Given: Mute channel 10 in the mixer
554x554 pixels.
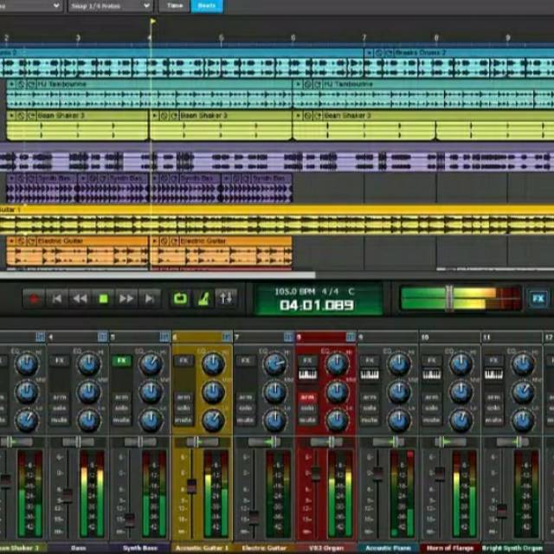Looking at the screenshot, I should [x=432, y=420].
